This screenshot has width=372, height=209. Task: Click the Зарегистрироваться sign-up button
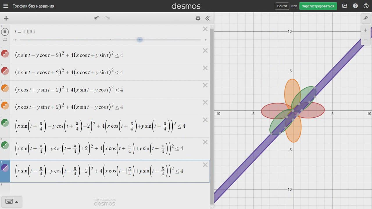[318, 6]
